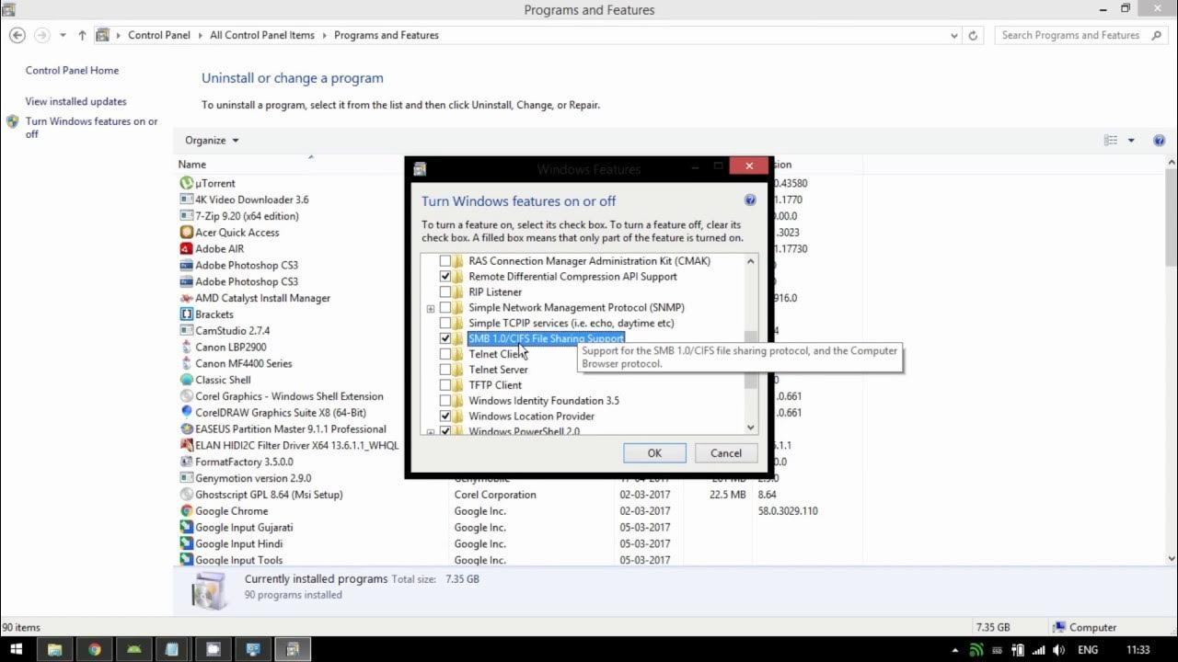Open the view options dropdown arrow
The image size is (1178, 662).
(x=1131, y=141)
